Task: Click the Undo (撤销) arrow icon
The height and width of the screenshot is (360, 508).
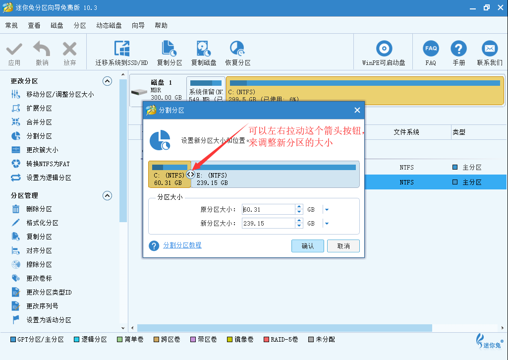Action: (x=42, y=49)
